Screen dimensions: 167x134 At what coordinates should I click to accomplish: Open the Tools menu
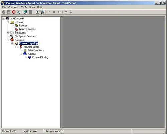coord(24,7)
